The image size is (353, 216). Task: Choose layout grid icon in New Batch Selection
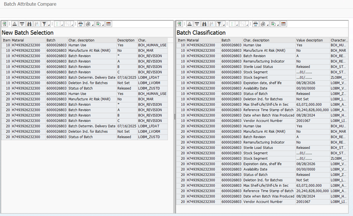pos(109,24)
